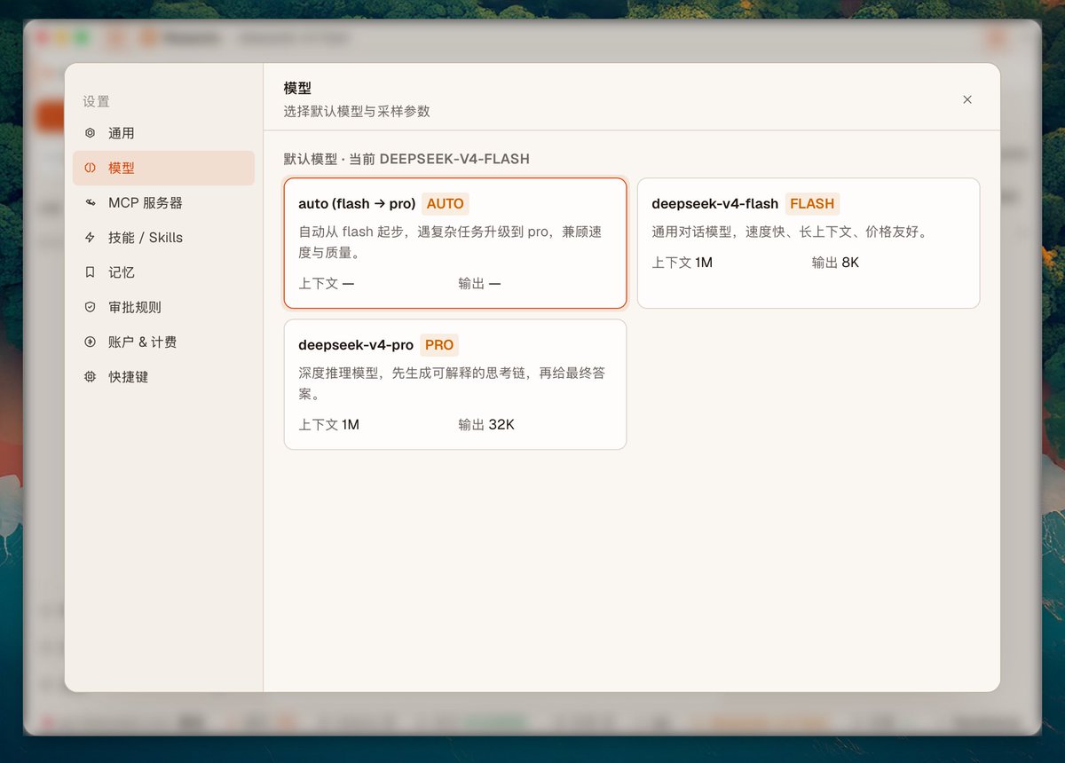Click the chip icon beside 快捷键
This screenshot has height=763, width=1065.
(90, 377)
